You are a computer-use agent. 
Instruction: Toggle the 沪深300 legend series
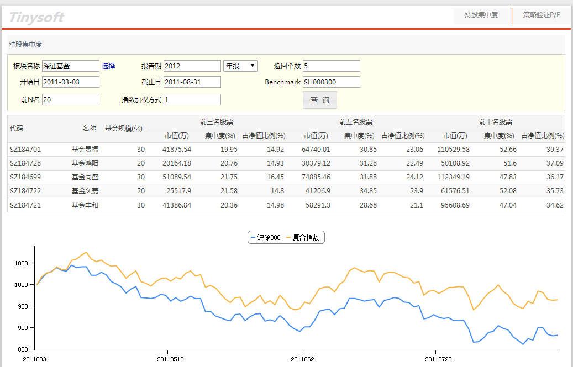266,238
